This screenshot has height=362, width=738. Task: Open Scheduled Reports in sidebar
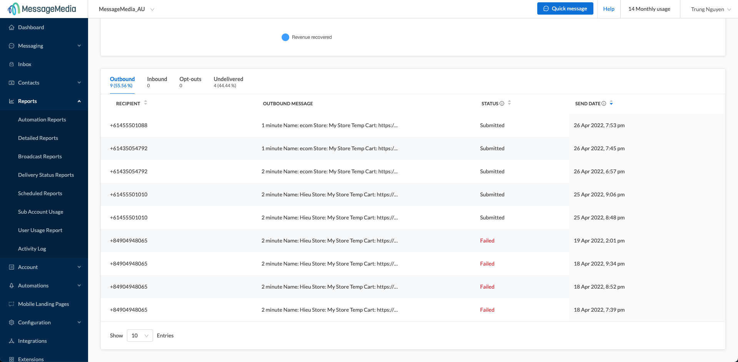pyautogui.click(x=40, y=193)
